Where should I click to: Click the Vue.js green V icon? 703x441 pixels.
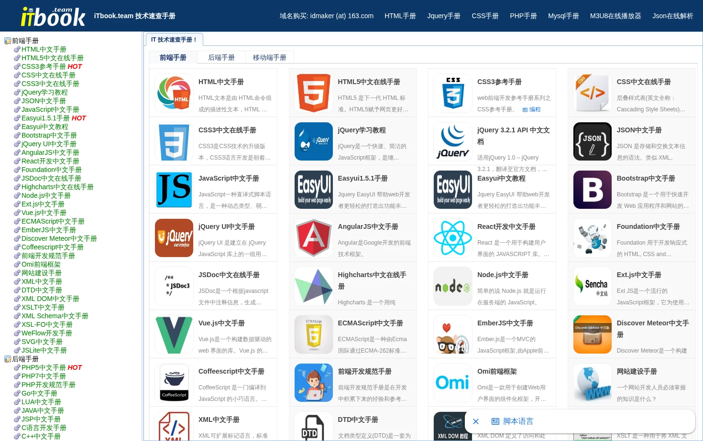[x=174, y=334]
